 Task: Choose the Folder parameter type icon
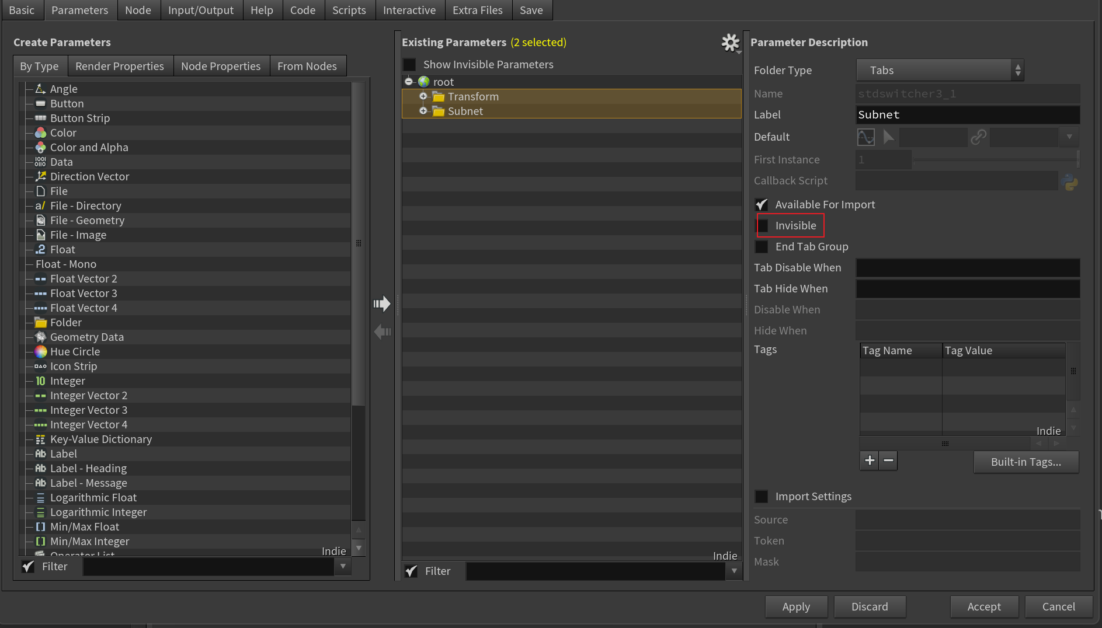pos(40,322)
